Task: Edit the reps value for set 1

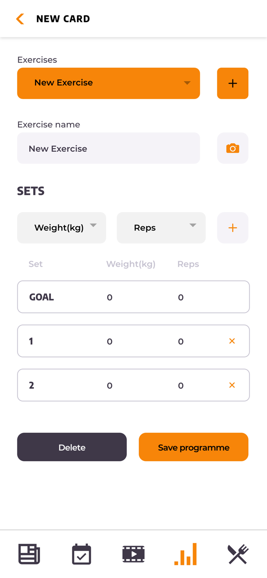Action: [181, 341]
